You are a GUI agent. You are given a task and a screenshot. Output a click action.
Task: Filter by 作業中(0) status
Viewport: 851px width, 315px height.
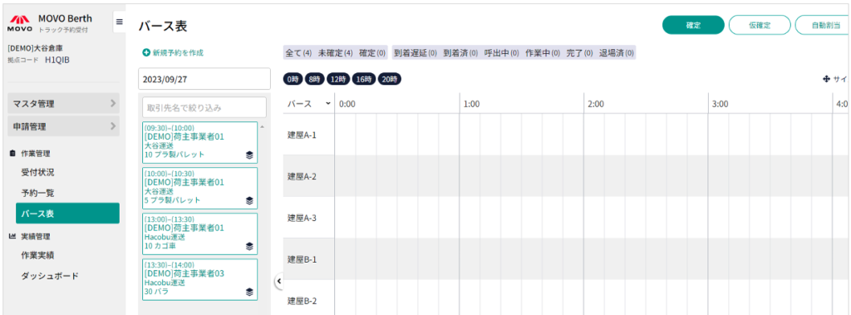coord(543,53)
